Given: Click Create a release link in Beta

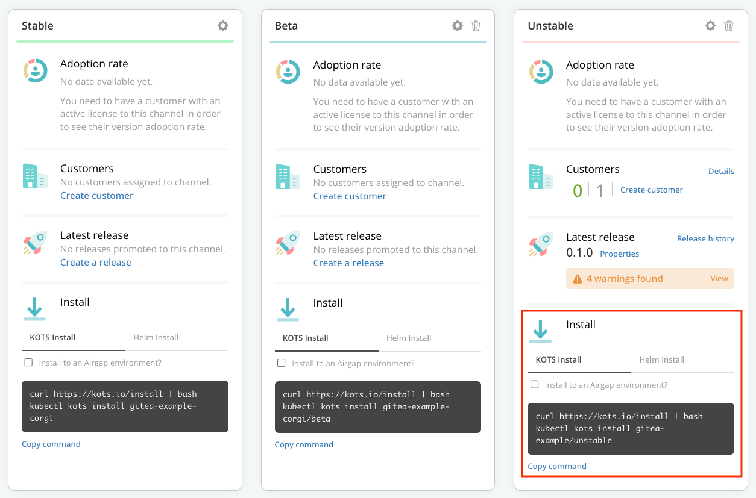Looking at the screenshot, I should [348, 263].
